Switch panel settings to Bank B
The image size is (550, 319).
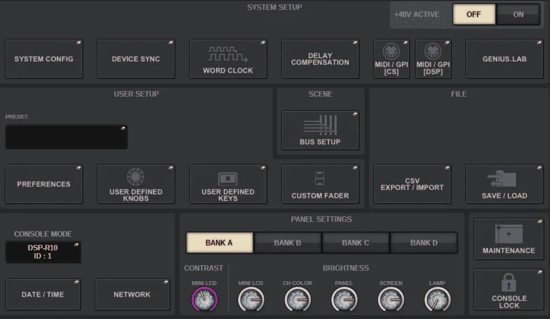(287, 243)
